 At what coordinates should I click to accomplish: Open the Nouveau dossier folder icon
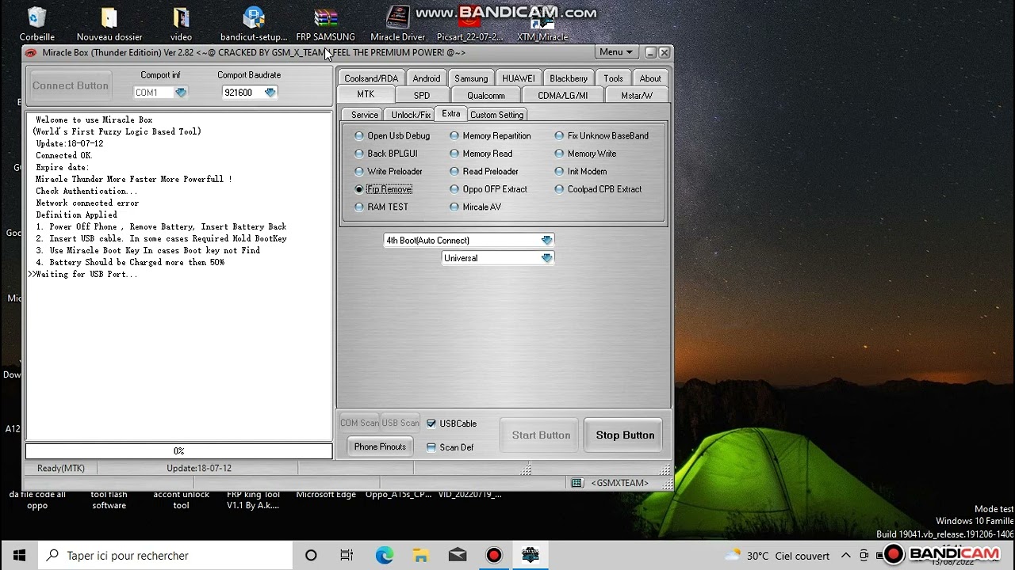109,24
